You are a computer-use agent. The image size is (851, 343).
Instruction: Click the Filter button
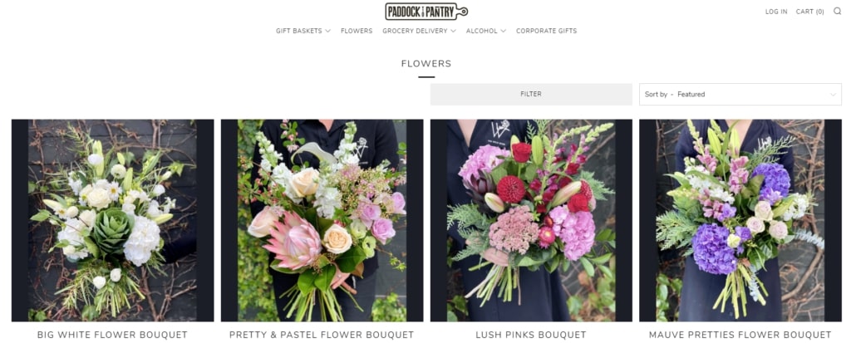click(531, 95)
